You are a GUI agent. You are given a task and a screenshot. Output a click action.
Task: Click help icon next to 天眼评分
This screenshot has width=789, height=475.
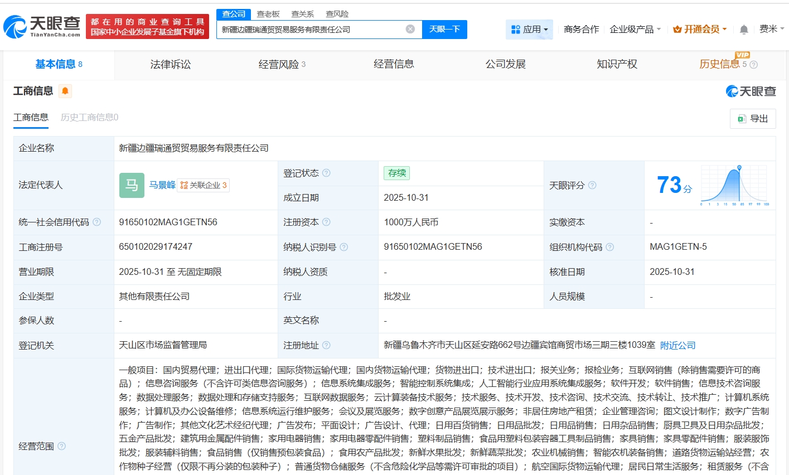(x=592, y=185)
